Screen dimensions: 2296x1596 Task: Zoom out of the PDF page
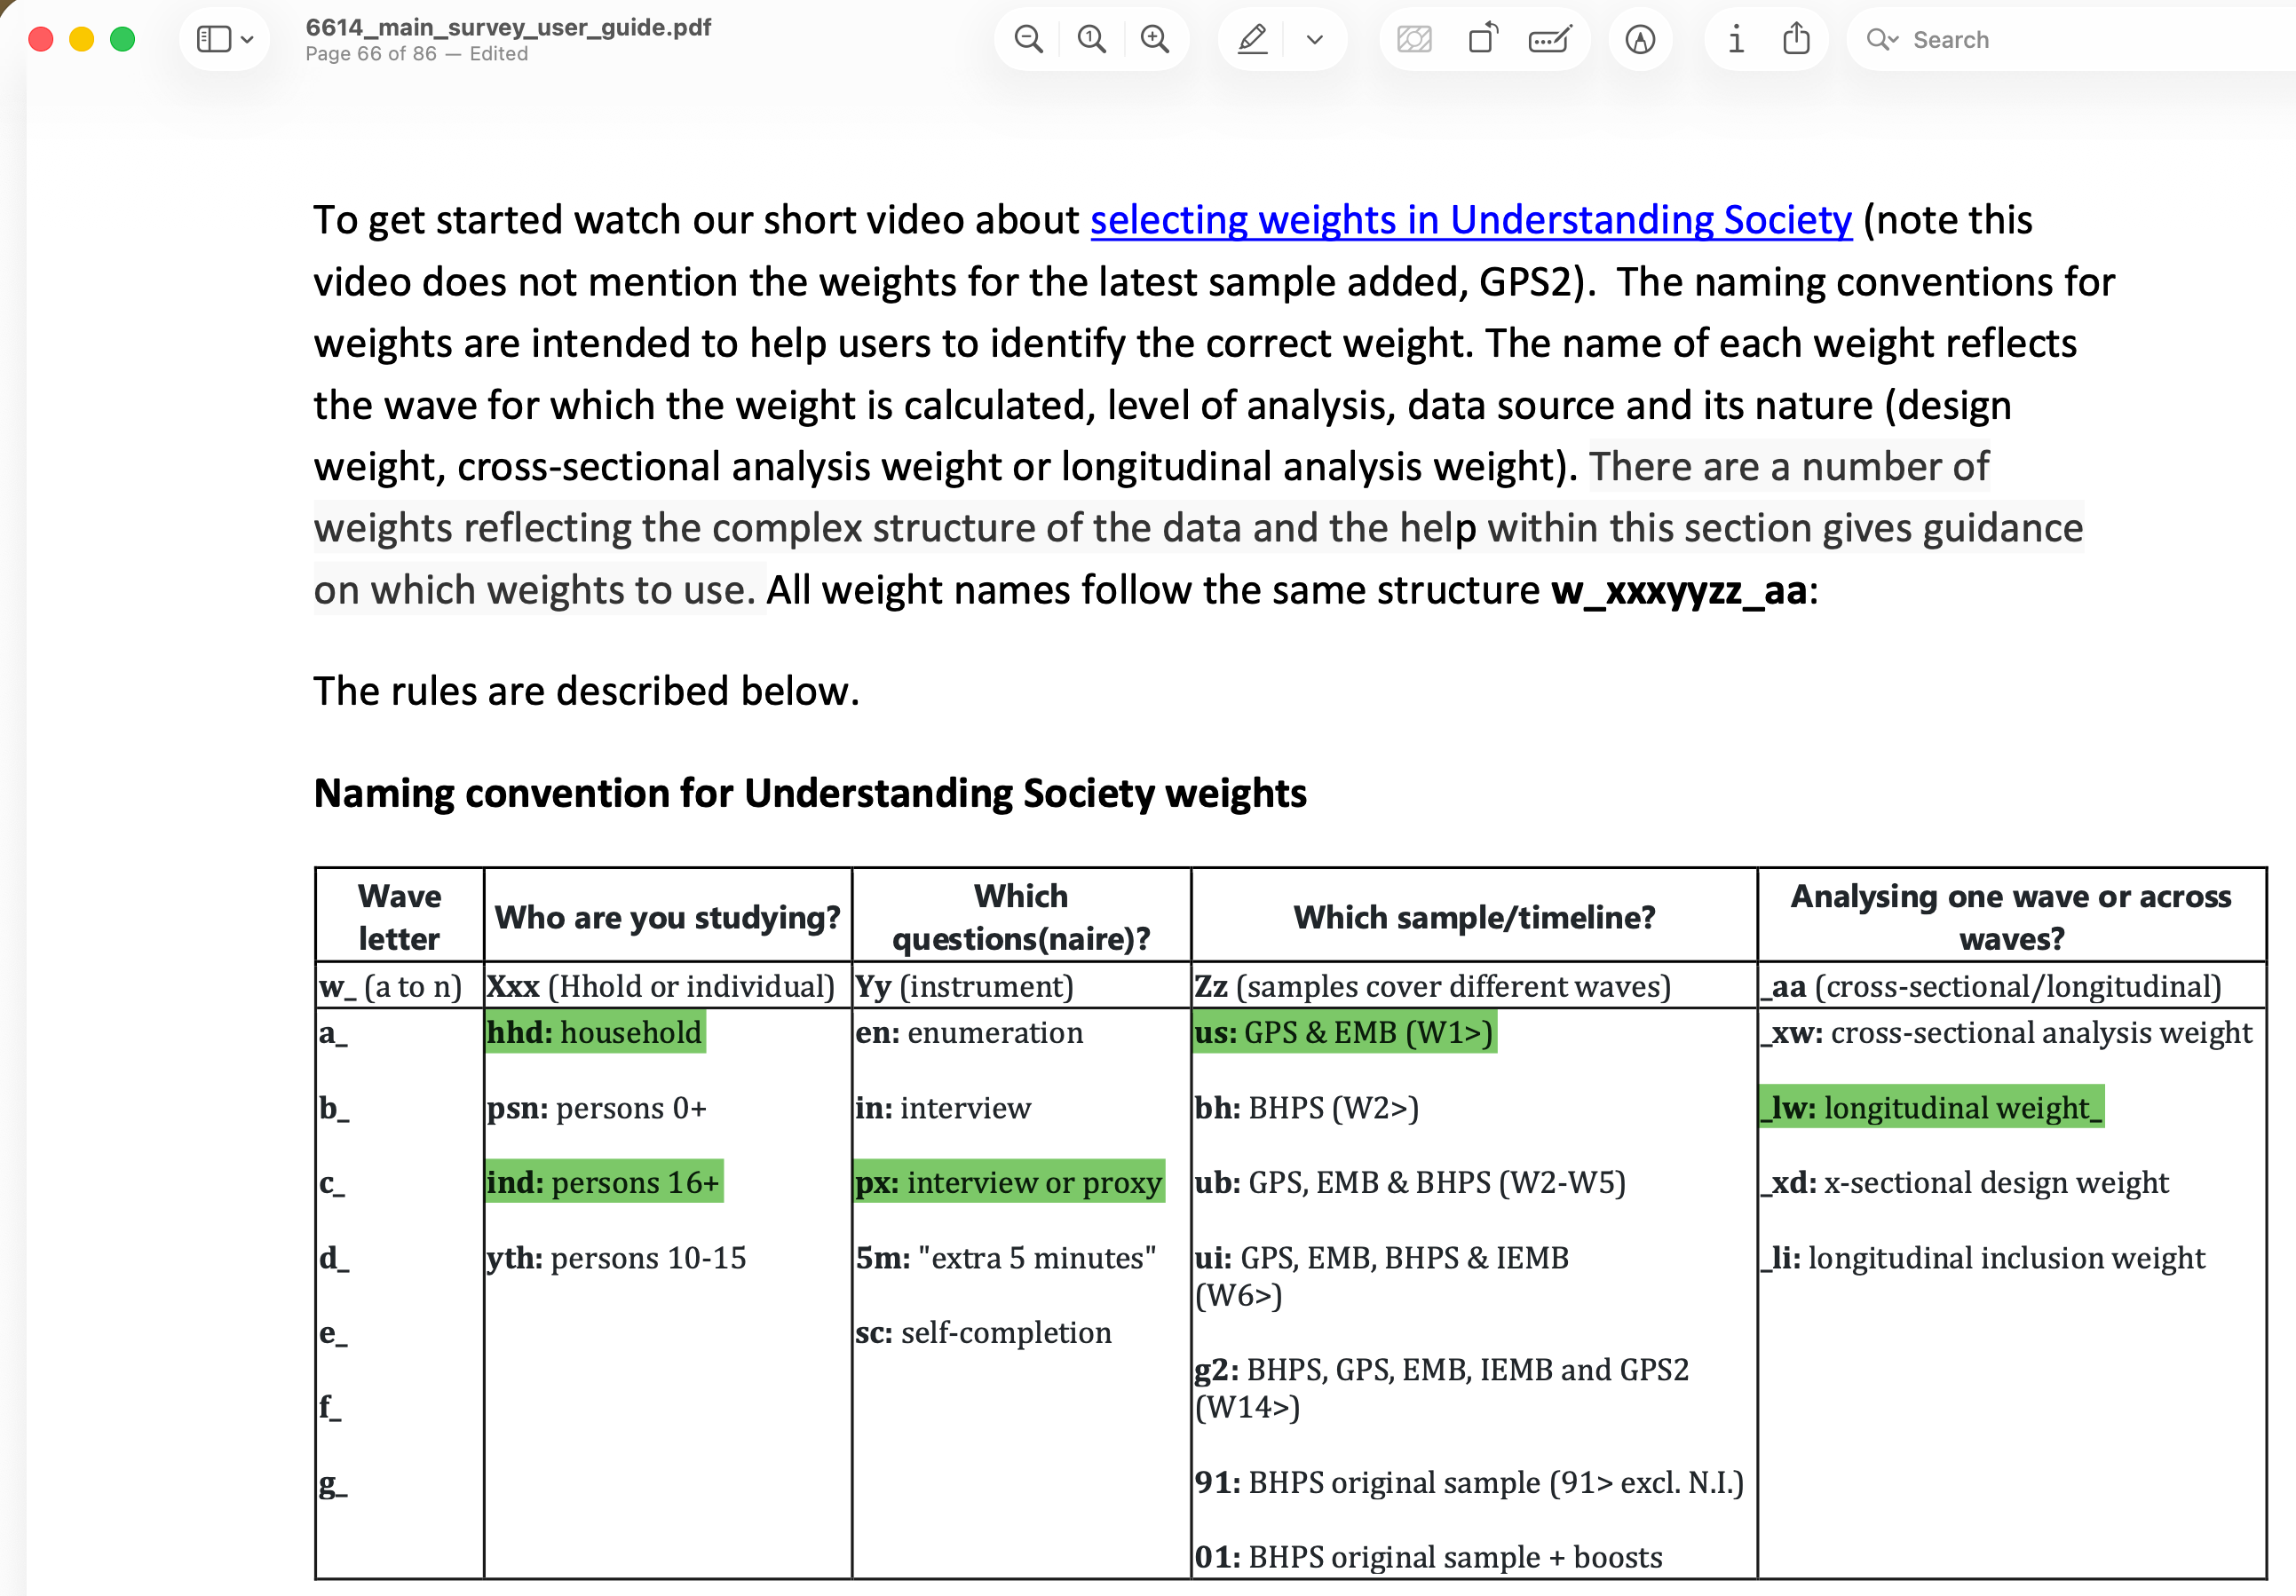click(x=1028, y=39)
